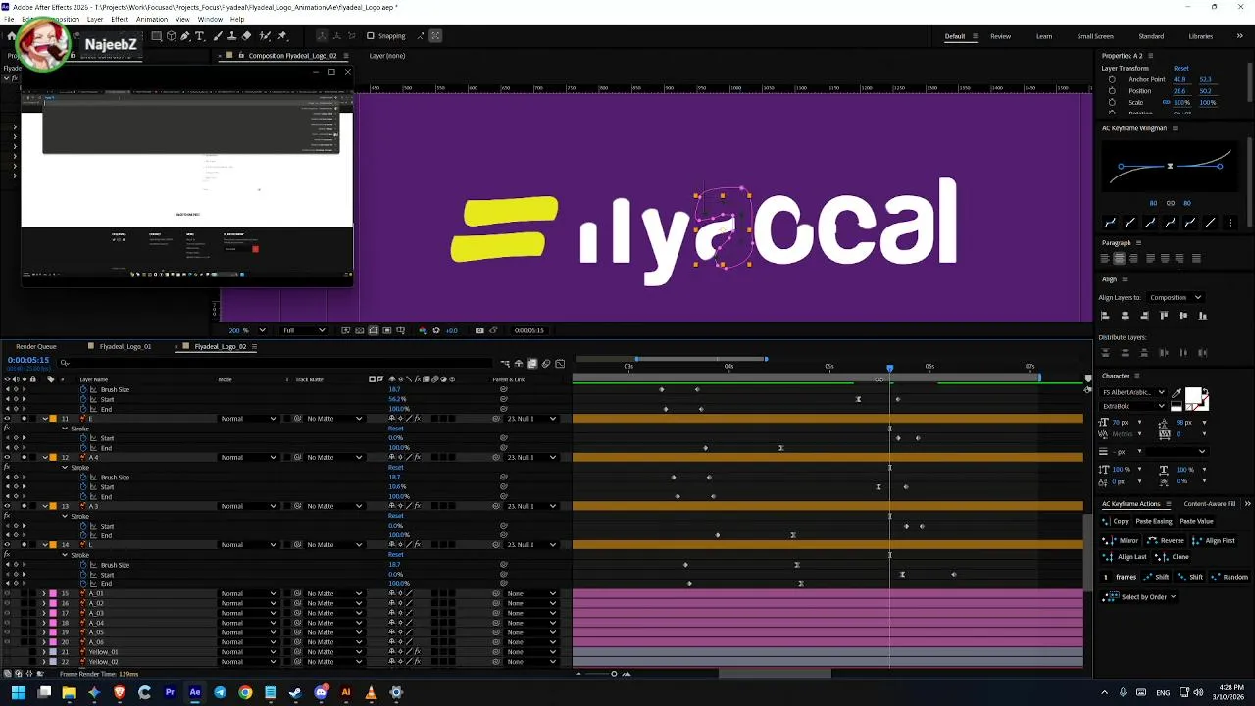Viewport: 1255px width, 706px height.
Task: Click Center text paragraph alignment icon
Action: click(1120, 258)
